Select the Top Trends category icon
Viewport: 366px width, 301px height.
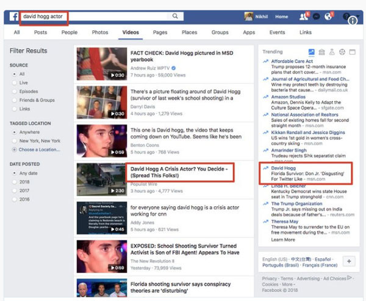click(311, 52)
